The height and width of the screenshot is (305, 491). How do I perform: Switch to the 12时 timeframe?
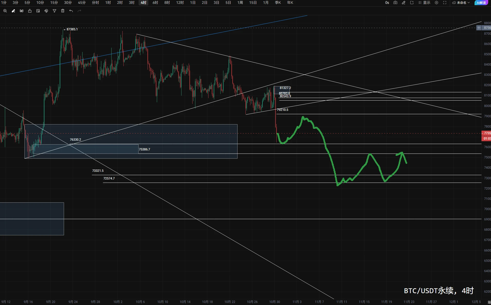[180, 3]
